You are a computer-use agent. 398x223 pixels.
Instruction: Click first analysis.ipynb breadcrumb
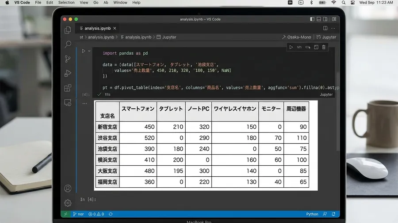pyautogui.click(x=101, y=37)
